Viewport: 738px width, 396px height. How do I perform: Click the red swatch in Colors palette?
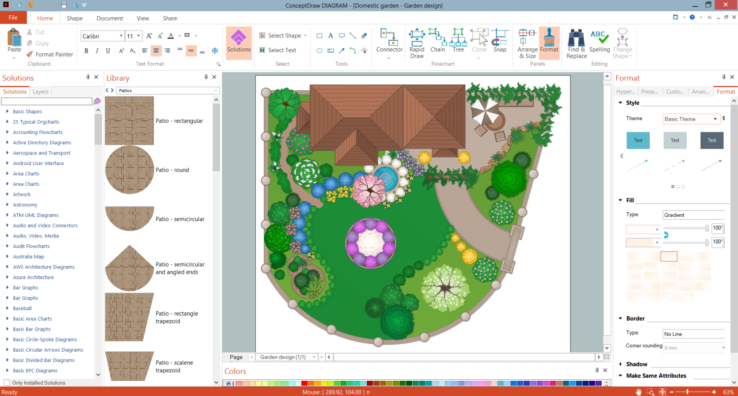(x=305, y=383)
